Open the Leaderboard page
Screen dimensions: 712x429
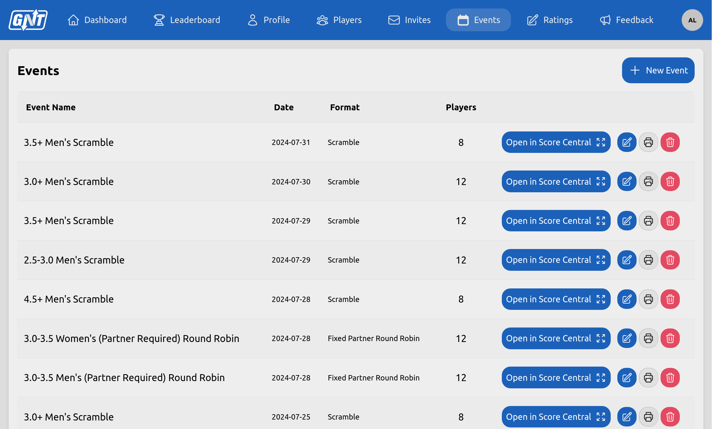pos(187,20)
